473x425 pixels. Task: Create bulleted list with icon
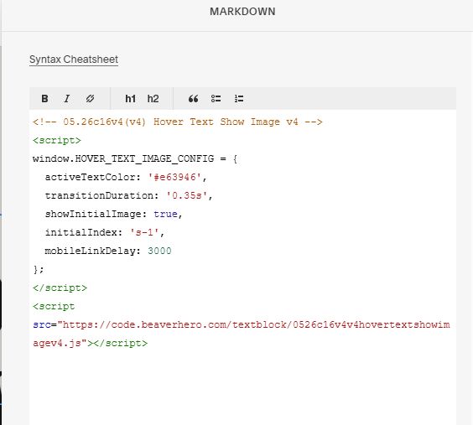216,99
